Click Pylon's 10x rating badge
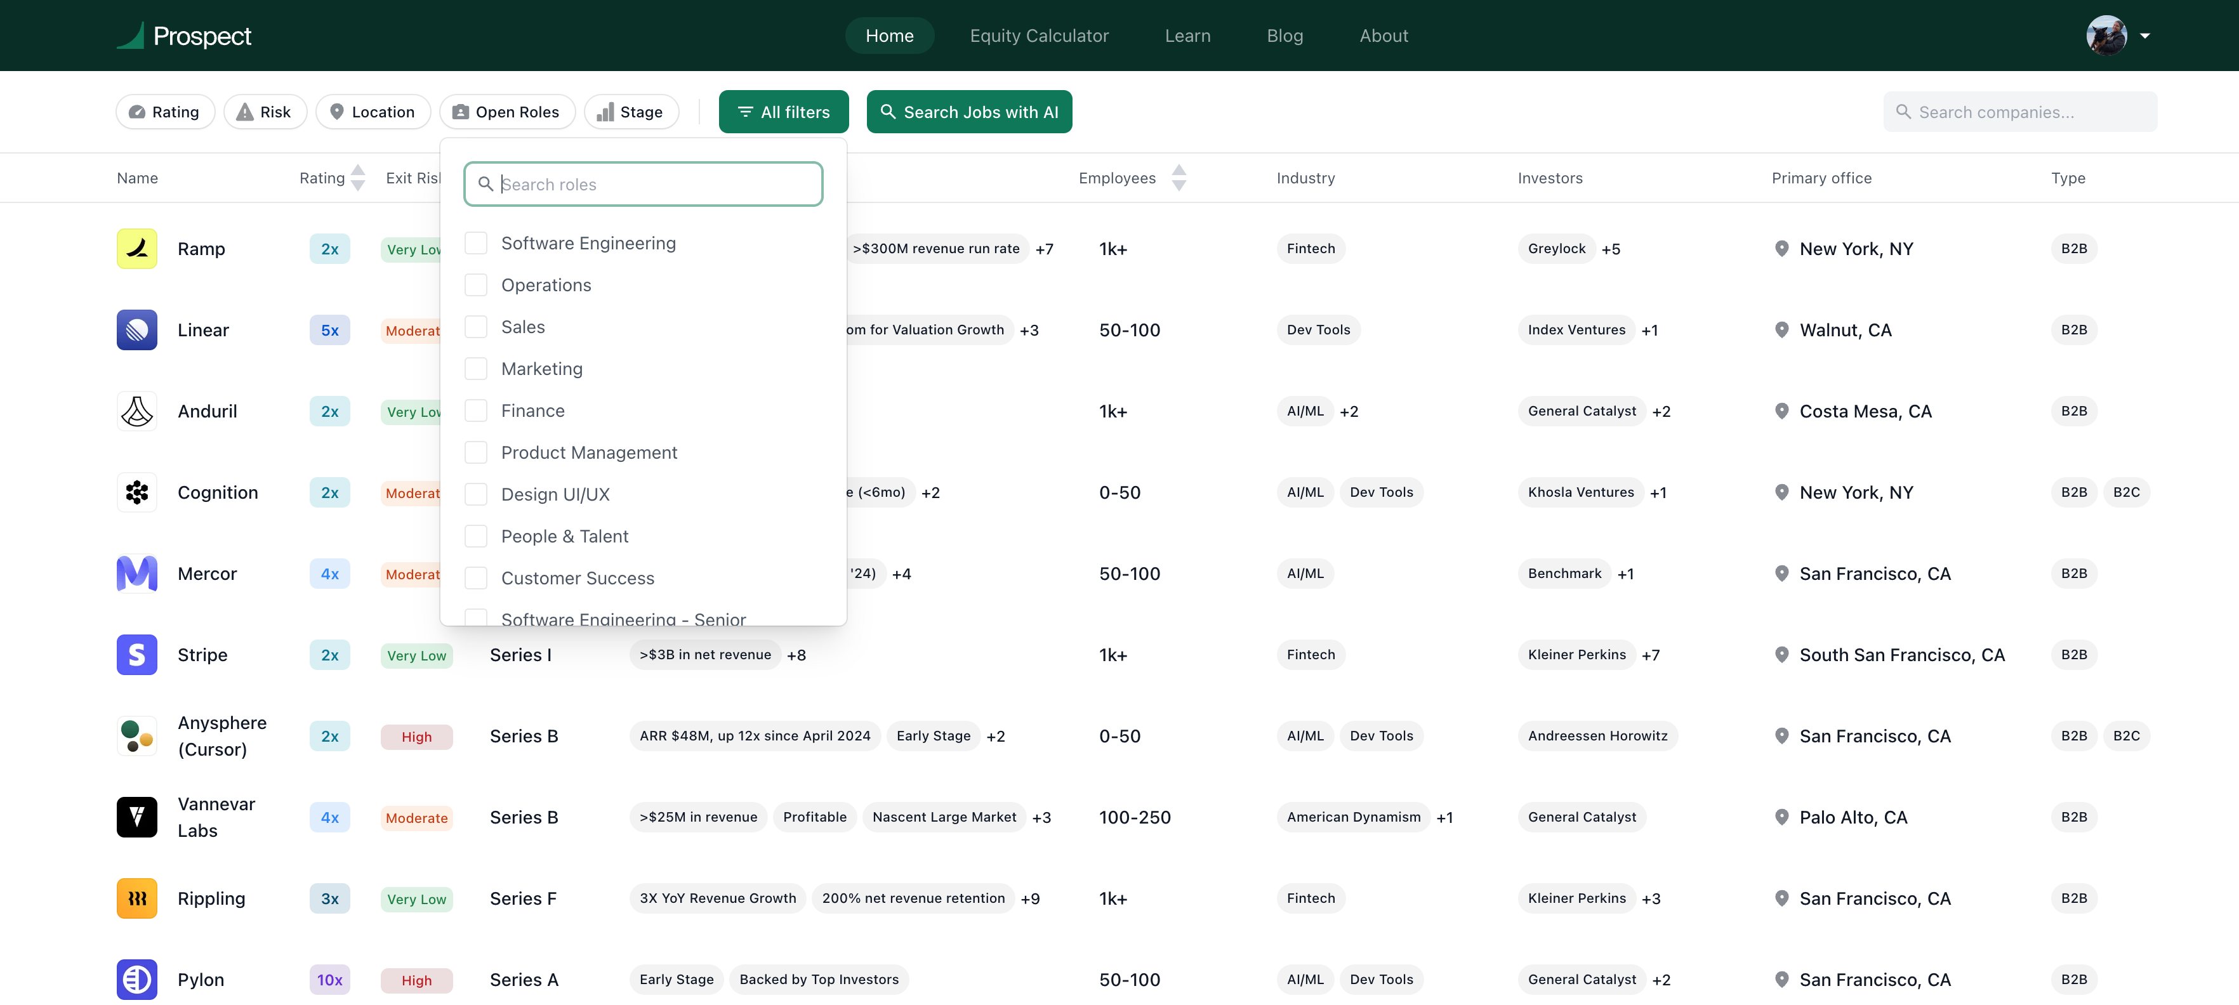2239x1005 pixels. 329,980
